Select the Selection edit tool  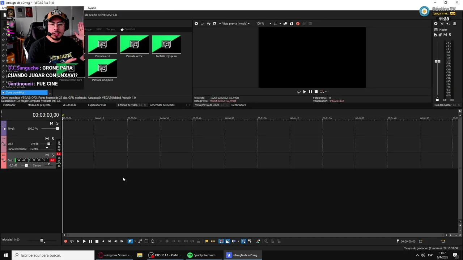[x=146, y=241]
